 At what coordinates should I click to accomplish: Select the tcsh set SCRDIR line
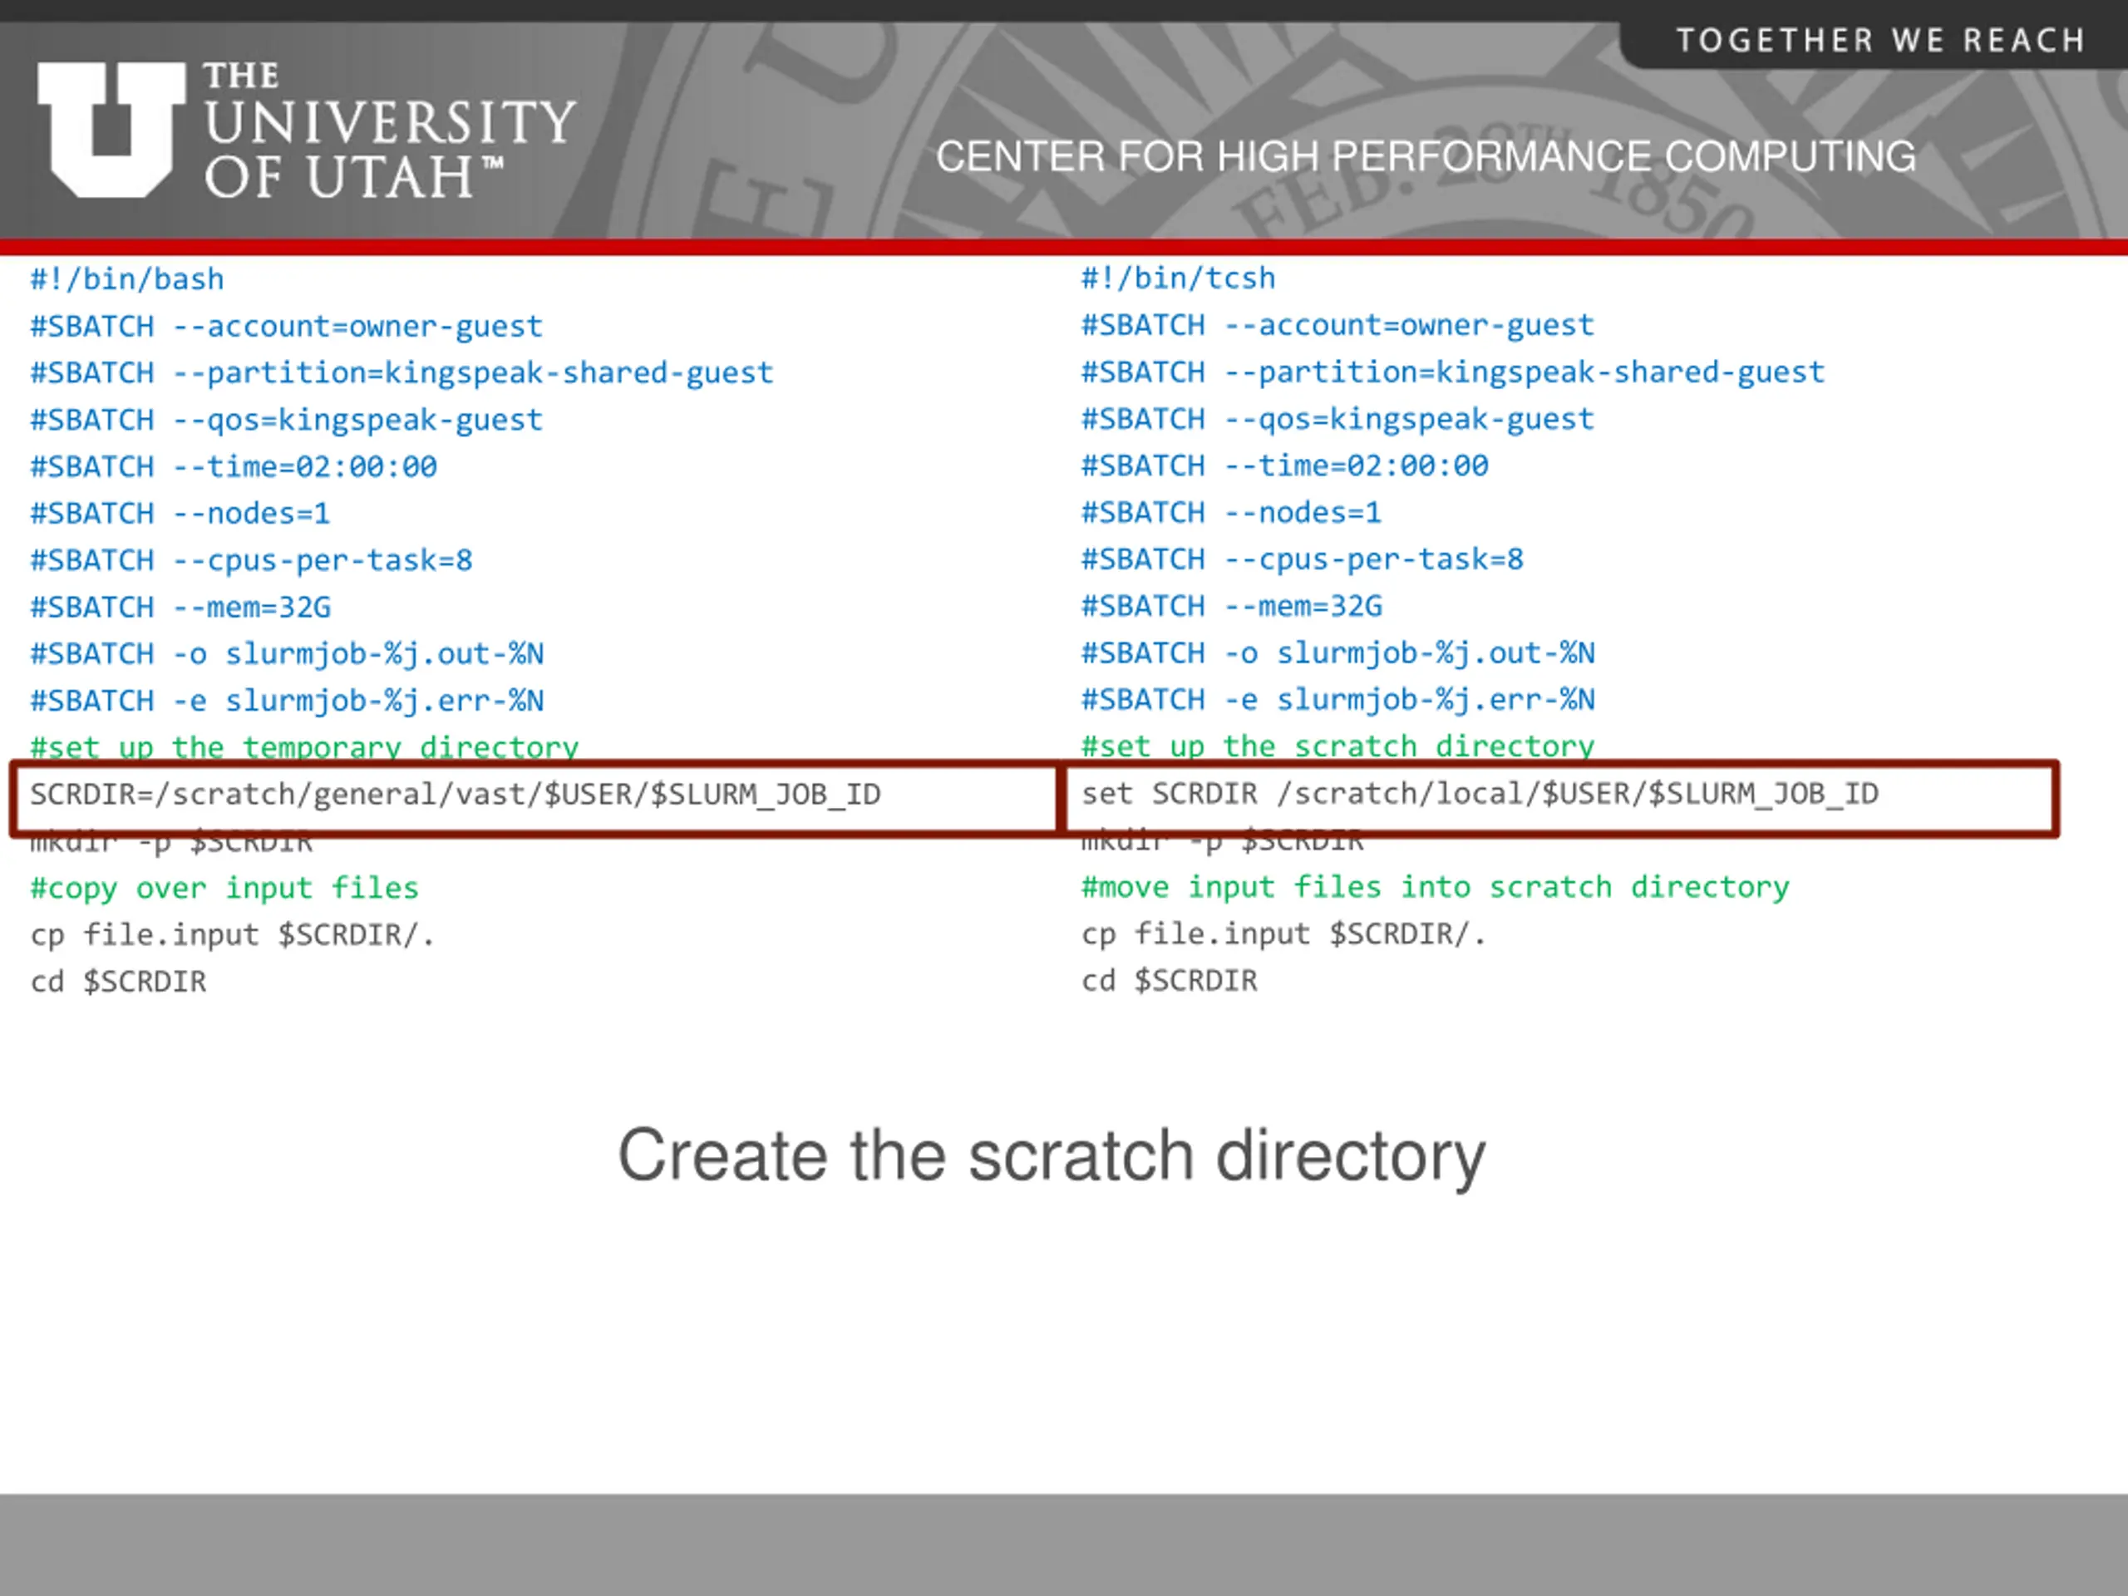(x=1480, y=794)
